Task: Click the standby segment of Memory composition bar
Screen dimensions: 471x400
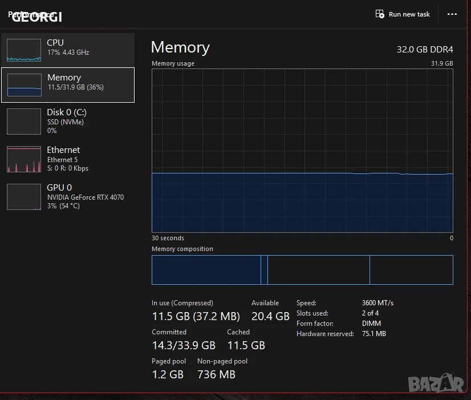Action: [318, 270]
